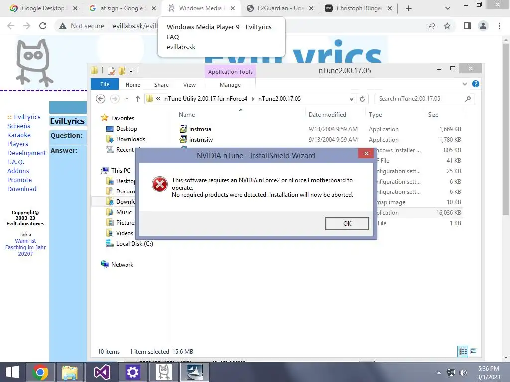This screenshot has width=510, height=382.
Task: Open Chrome tab search dropdown
Action: point(448,8)
